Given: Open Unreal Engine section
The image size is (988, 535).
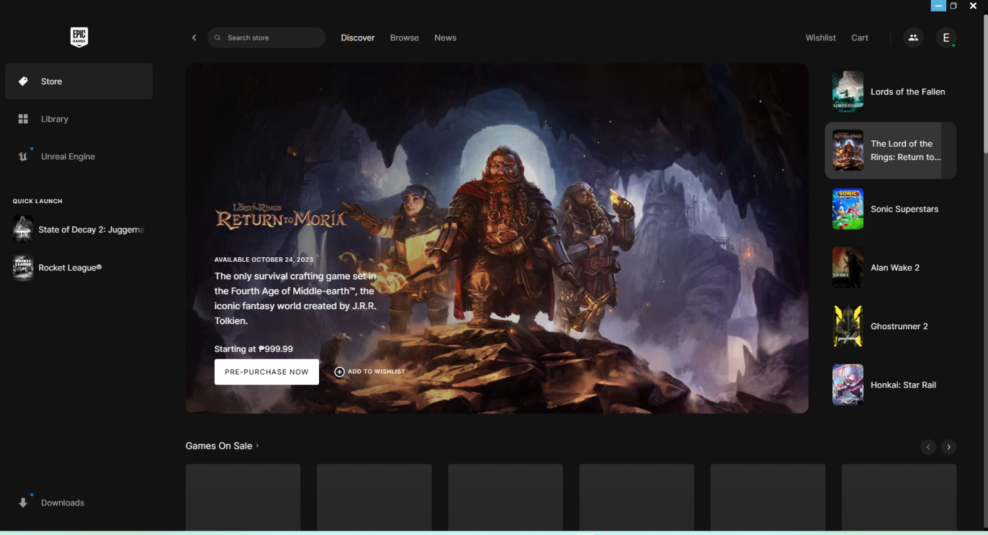Looking at the screenshot, I should pos(78,156).
